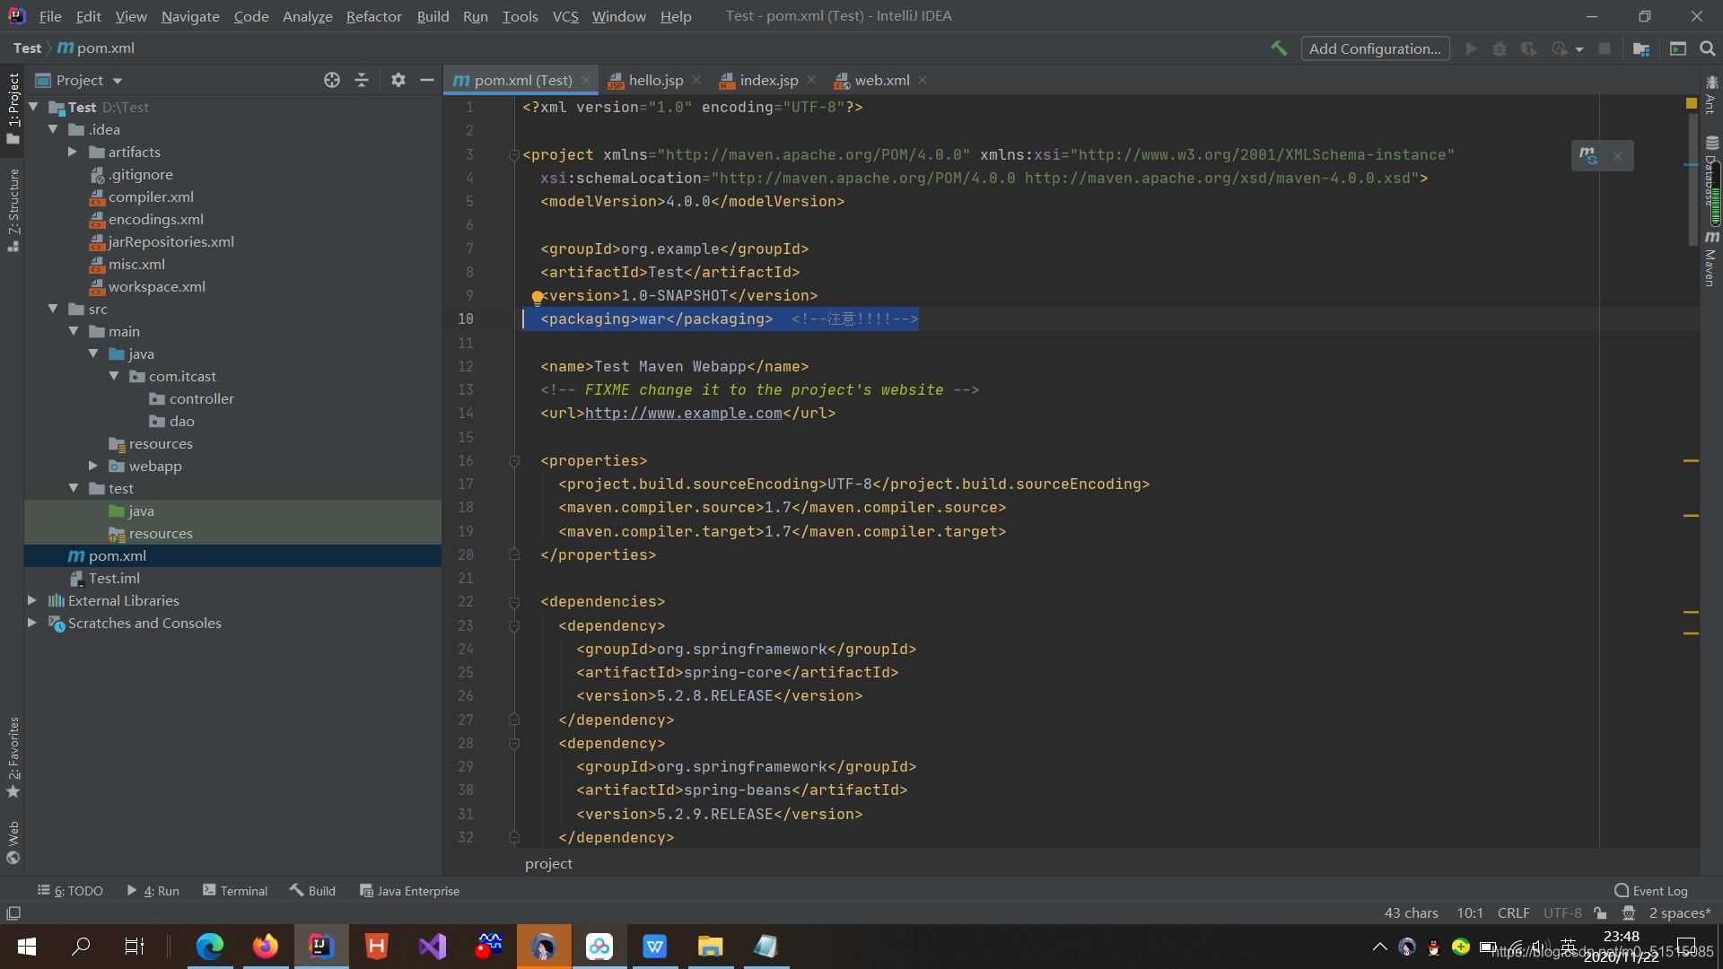Switch to the hello.jsp editor tab
The image size is (1723, 969).
[x=654, y=80]
